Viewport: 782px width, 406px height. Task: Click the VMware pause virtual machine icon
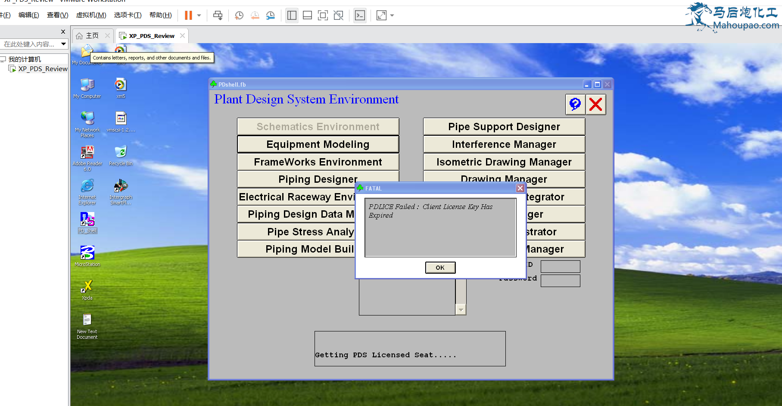[188, 16]
